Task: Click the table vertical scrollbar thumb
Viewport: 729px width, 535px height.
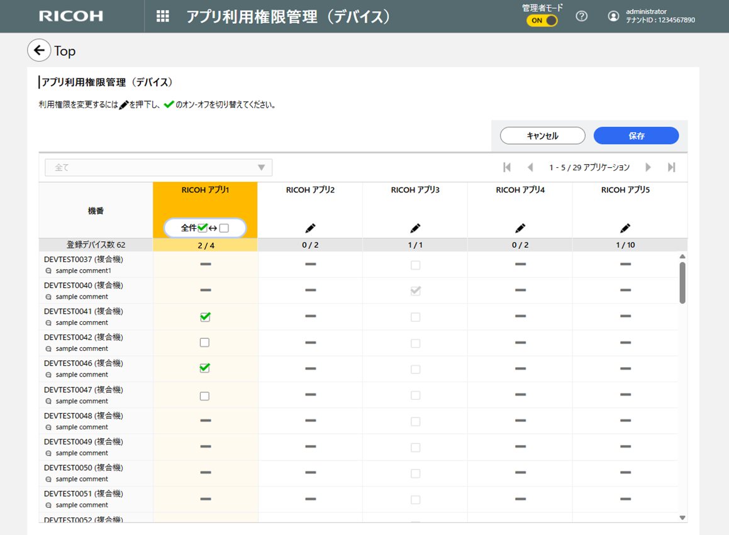Action: pyautogui.click(x=682, y=283)
